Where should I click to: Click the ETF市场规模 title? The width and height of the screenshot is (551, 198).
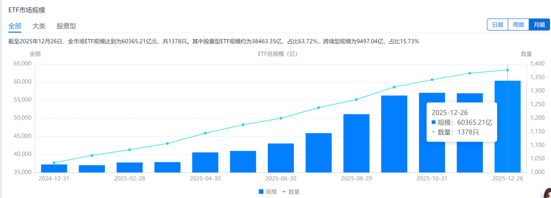[x=27, y=10]
